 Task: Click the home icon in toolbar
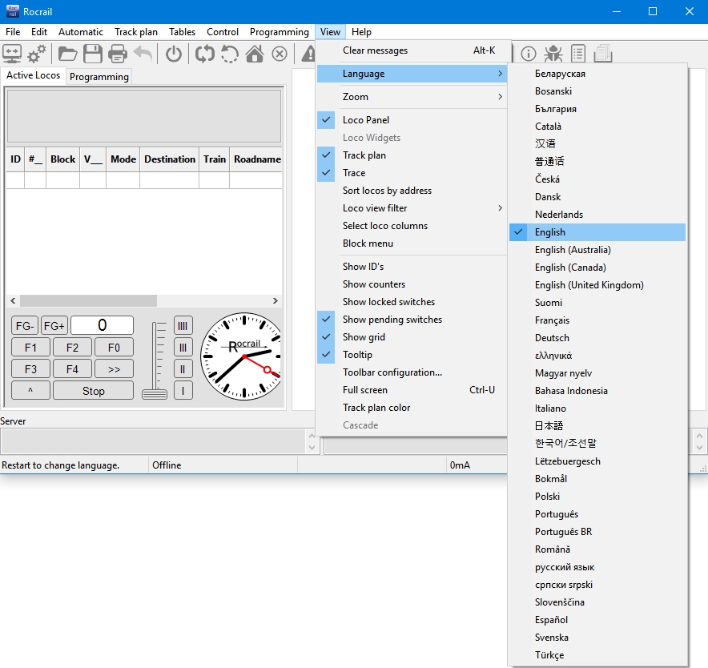pos(255,54)
